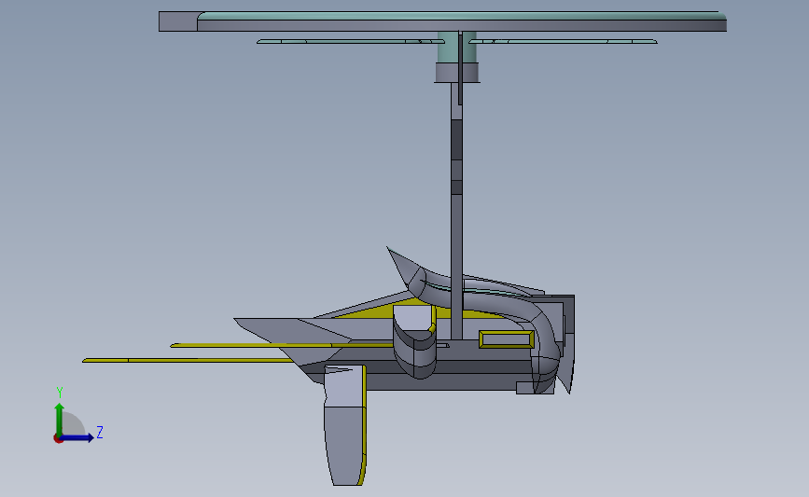The width and height of the screenshot is (809, 497).
Task: Click the green Y axis of the triad
Action: (60, 420)
